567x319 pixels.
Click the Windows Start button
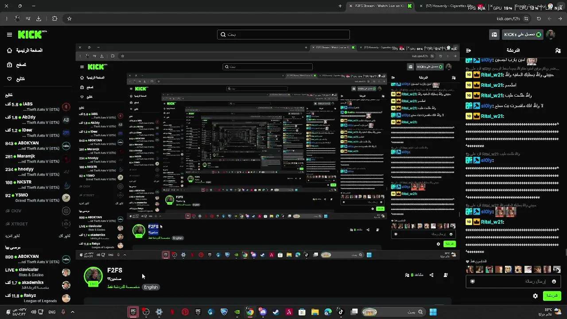tap(433, 312)
